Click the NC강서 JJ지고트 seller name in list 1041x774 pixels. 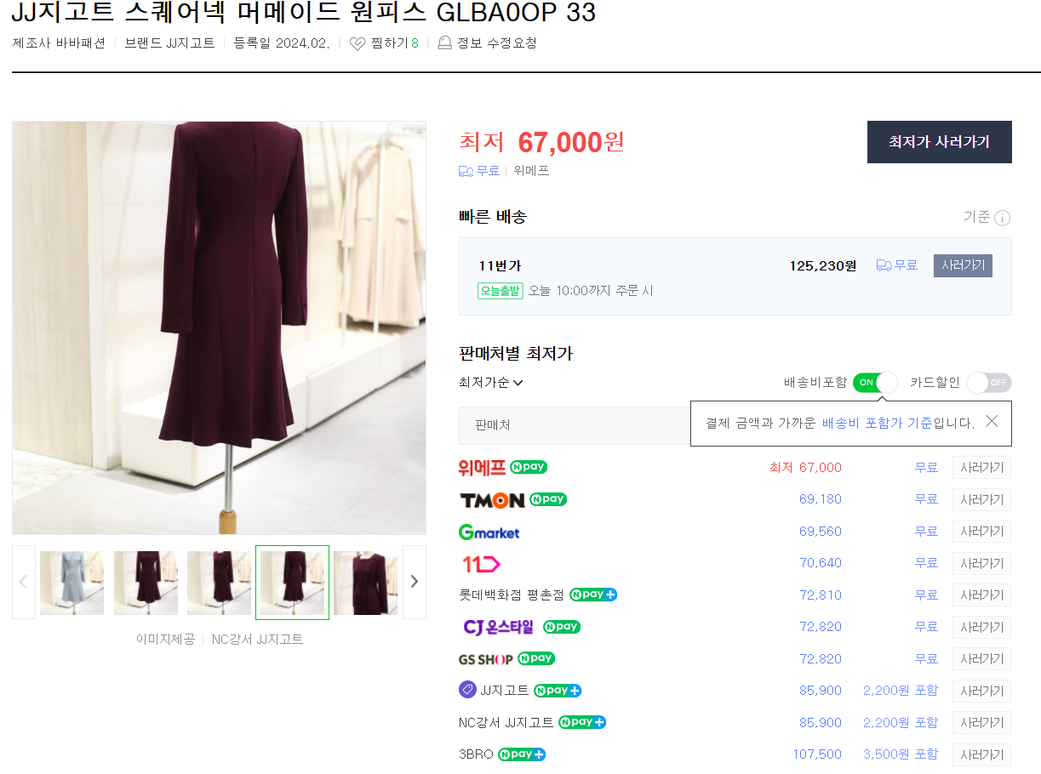click(506, 723)
